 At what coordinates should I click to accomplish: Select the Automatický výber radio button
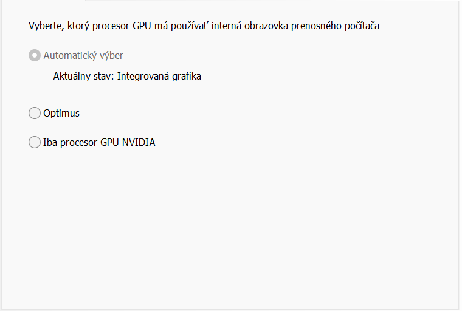[x=35, y=56]
